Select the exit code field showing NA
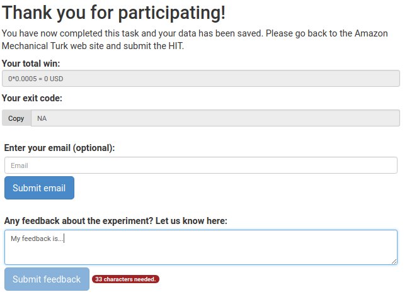This screenshot has width=407, height=297. pos(215,118)
